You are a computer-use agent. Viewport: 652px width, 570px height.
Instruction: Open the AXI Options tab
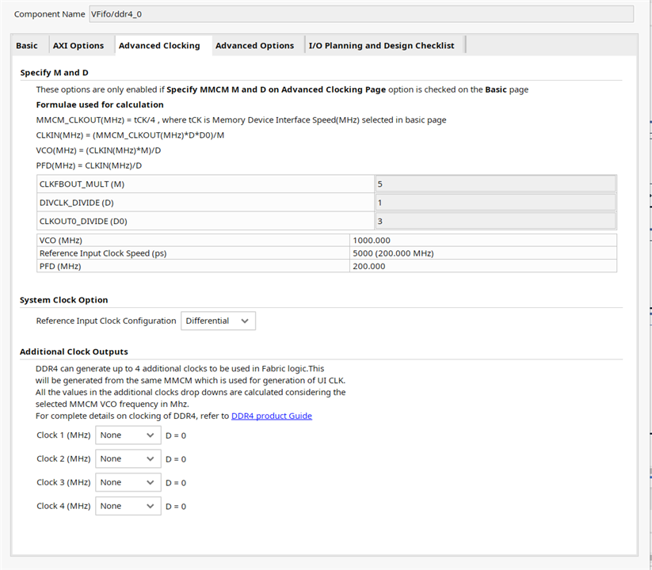[x=78, y=46]
